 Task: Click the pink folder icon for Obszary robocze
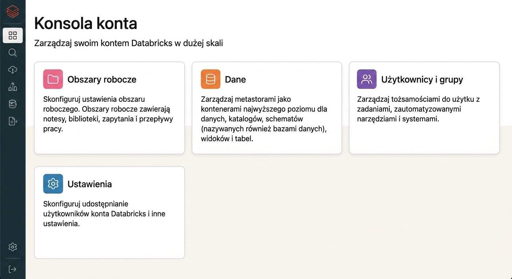click(53, 79)
